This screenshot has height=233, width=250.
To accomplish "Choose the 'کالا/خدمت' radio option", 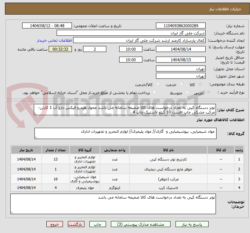I will coord(158,84).
